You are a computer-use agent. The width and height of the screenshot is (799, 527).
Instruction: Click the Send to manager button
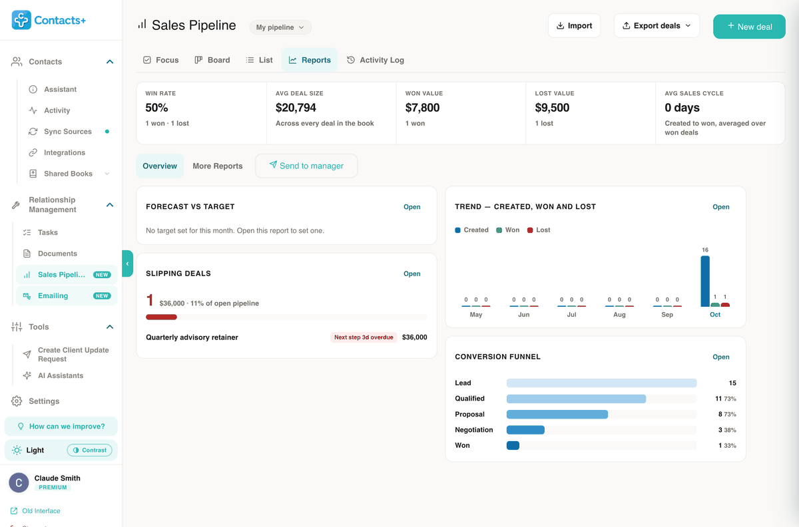[306, 166]
